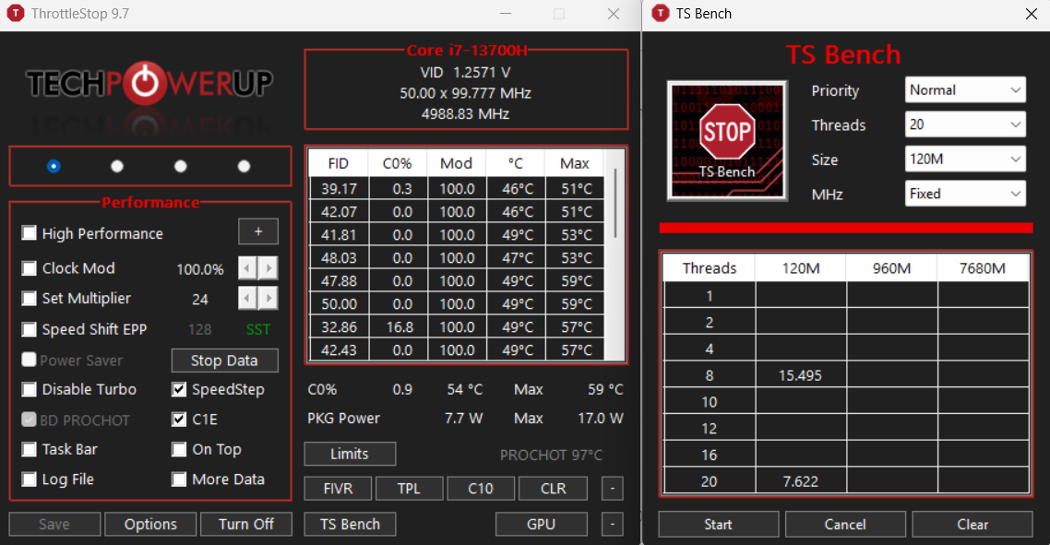This screenshot has width=1050, height=545.
Task: Click the GPU button
Action: pyautogui.click(x=541, y=524)
